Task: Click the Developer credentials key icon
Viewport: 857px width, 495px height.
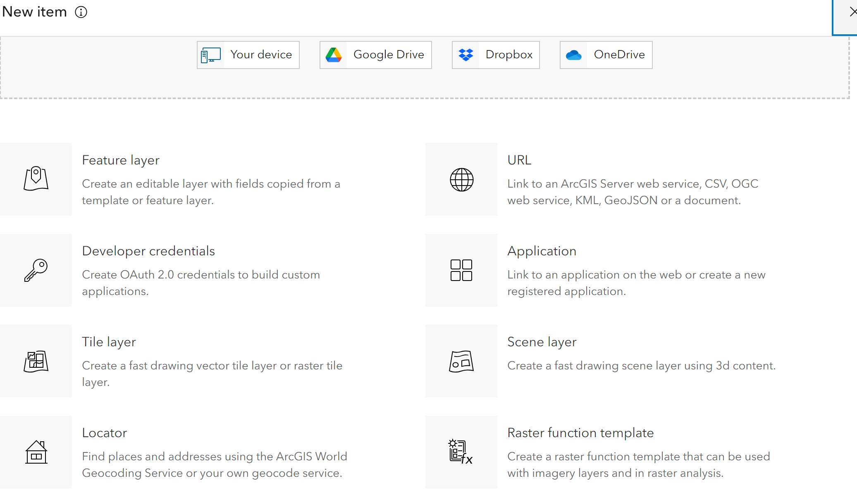Action: (x=36, y=270)
